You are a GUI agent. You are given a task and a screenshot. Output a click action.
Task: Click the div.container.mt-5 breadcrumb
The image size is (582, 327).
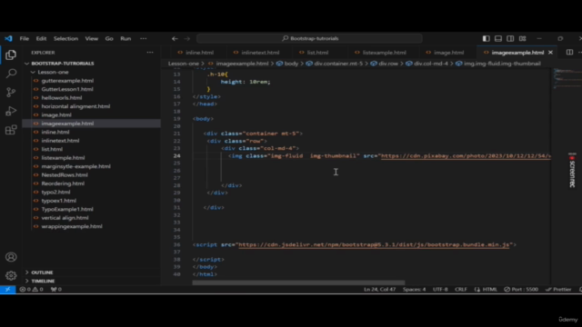point(335,64)
